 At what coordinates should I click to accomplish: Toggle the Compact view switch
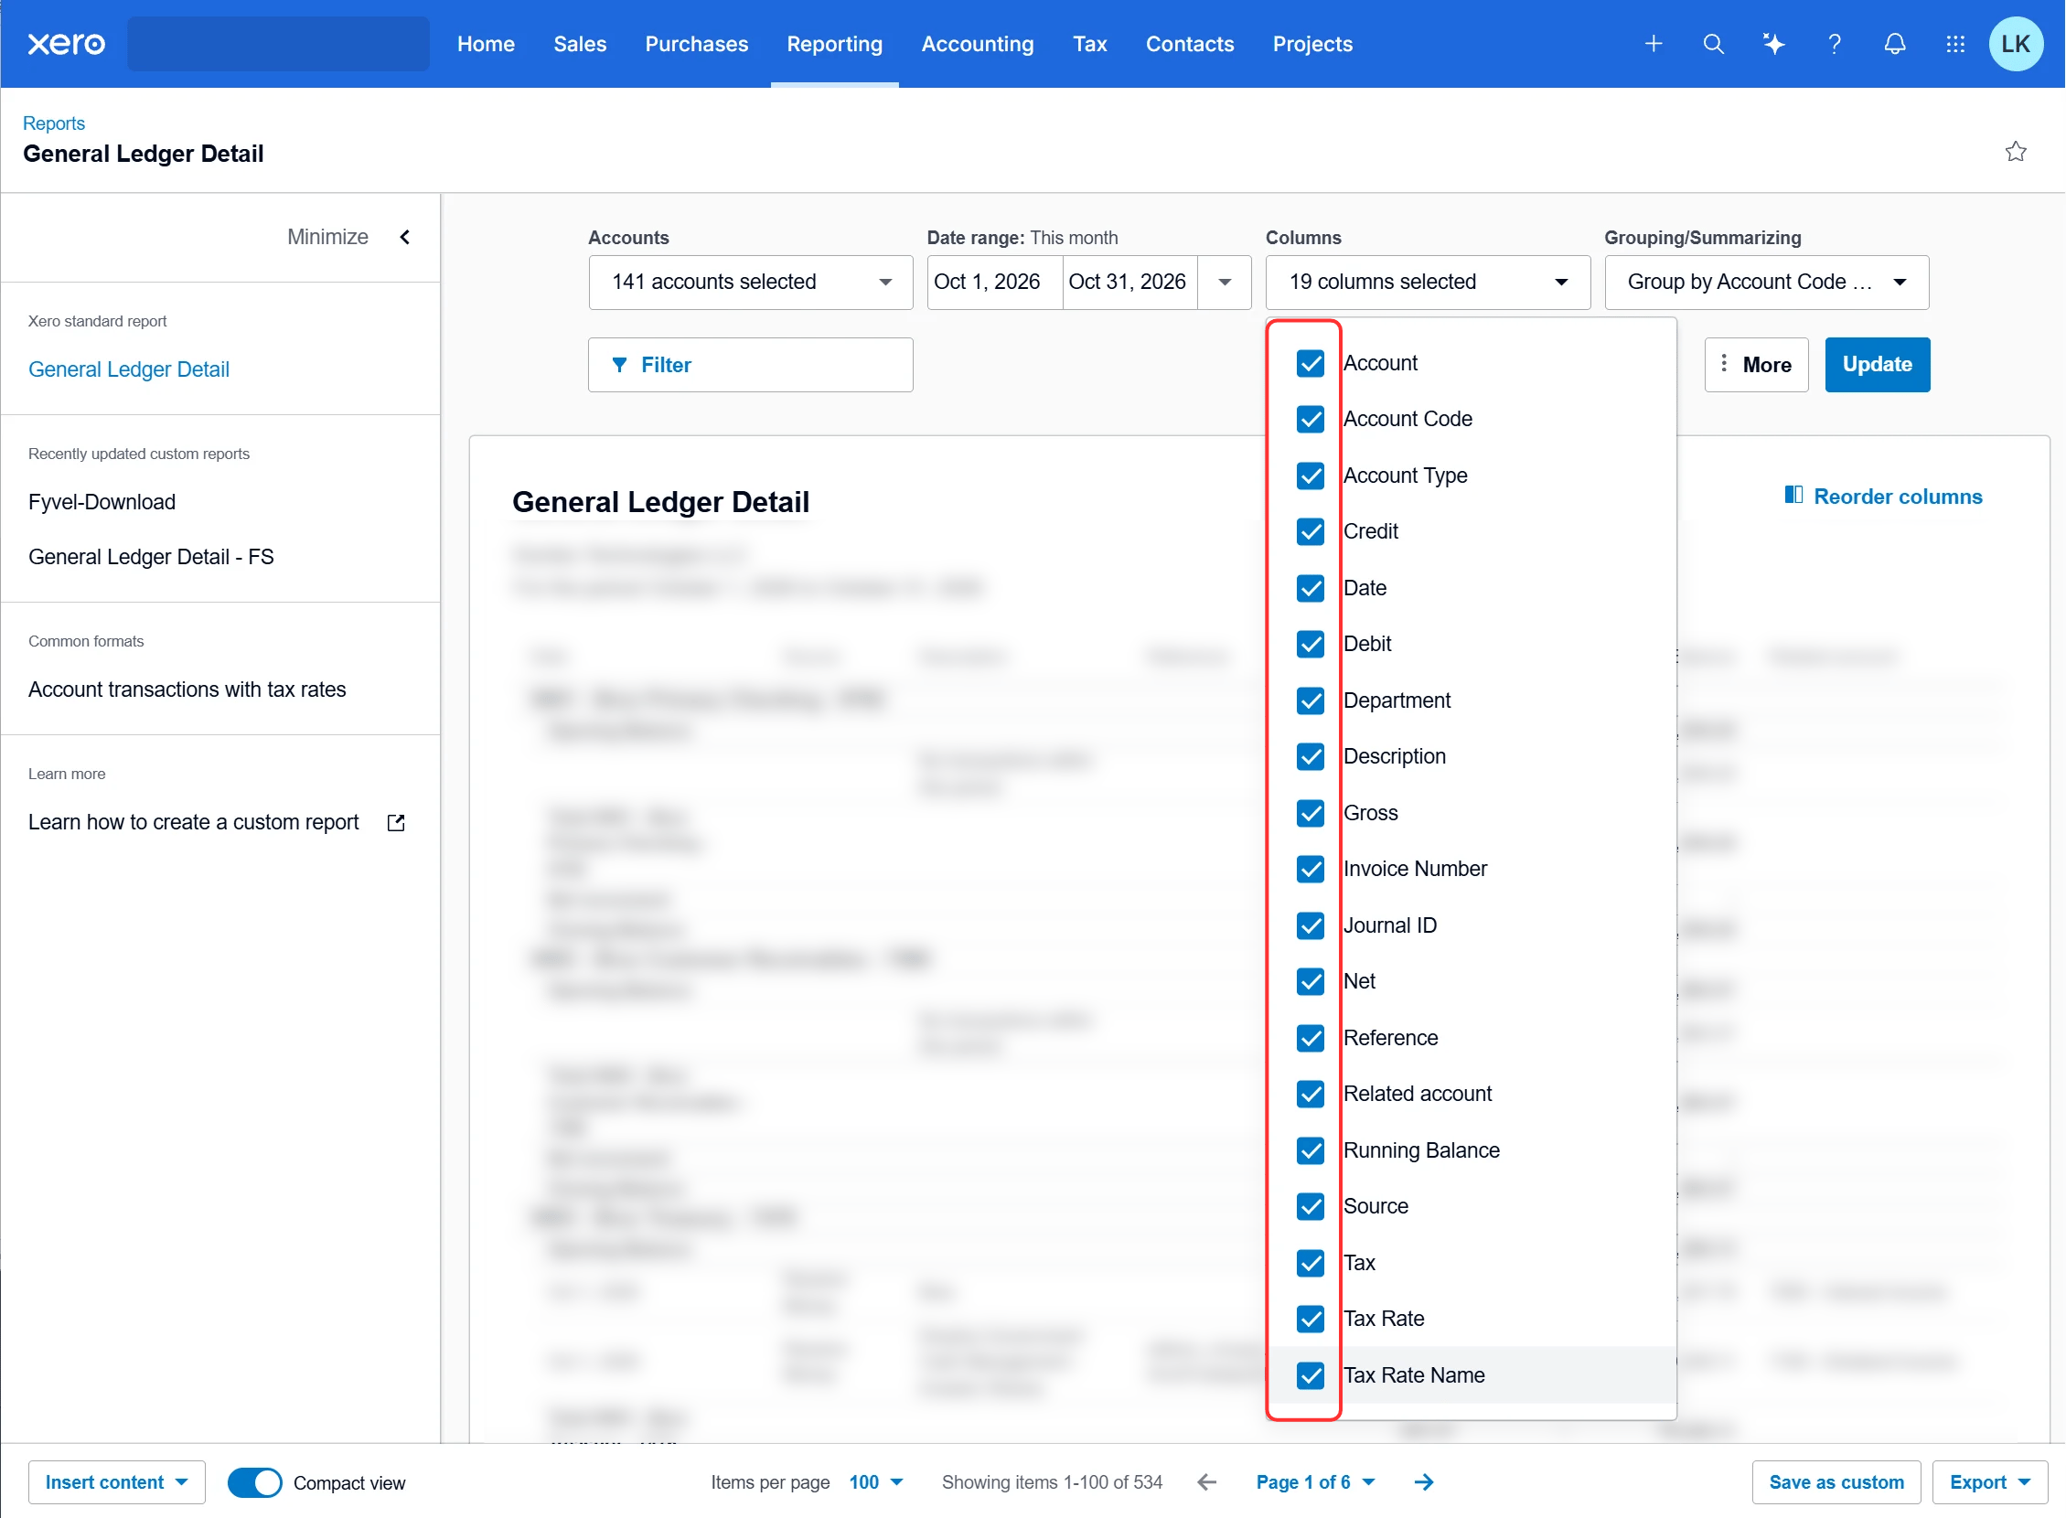coord(254,1482)
